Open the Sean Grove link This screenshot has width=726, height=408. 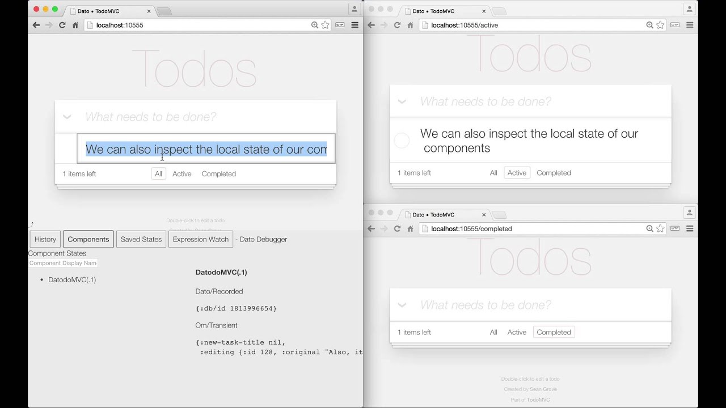point(543,389)
